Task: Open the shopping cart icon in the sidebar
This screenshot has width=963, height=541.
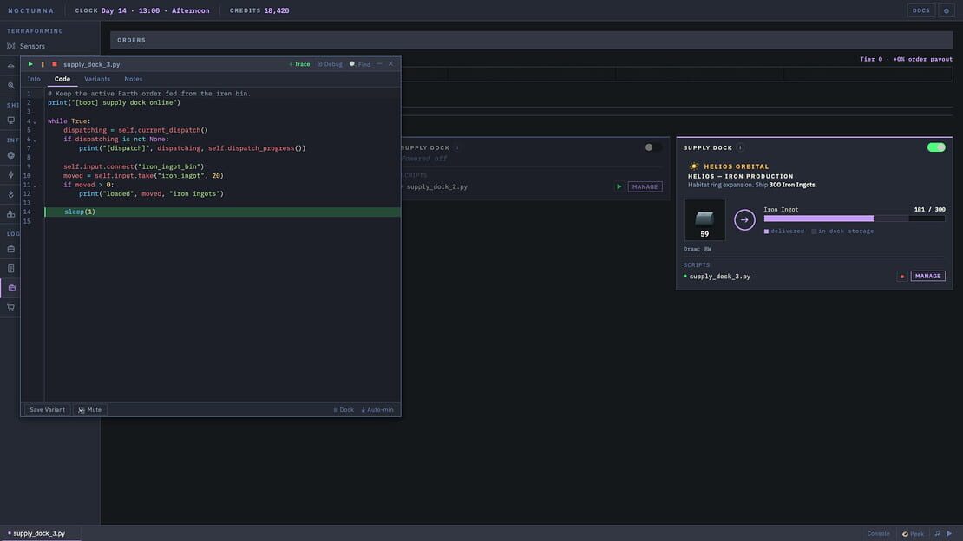Action: point(11,308)
